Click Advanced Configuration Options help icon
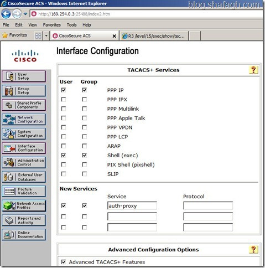The width and height of the screenshot is (265, 268). point(253,250)
